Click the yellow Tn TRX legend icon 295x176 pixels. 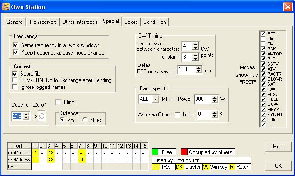tap(156, 167)
